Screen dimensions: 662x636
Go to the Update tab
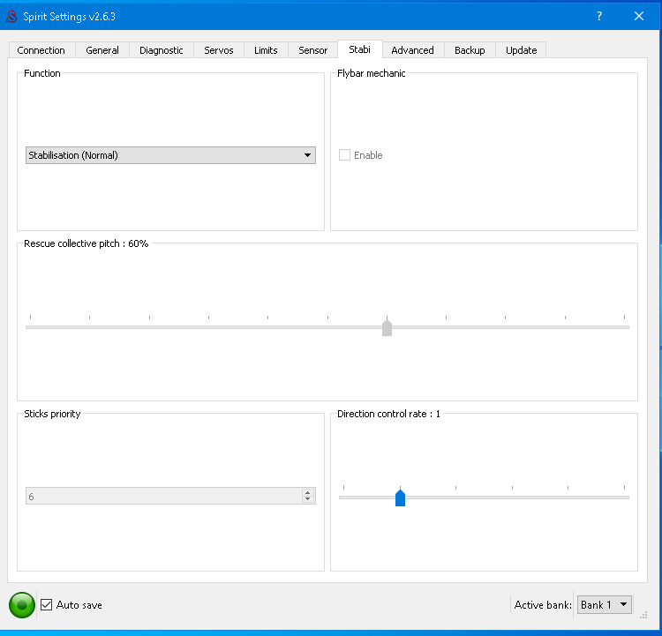tap(521, 50)
